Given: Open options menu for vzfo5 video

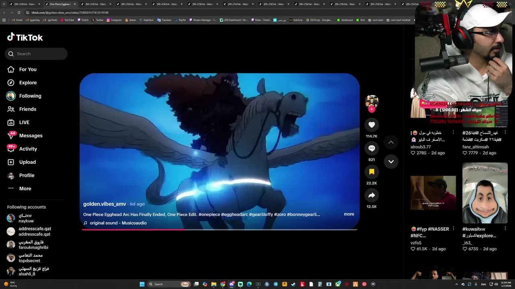Looking at the screenshot, I should point(453,229).
